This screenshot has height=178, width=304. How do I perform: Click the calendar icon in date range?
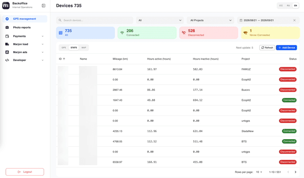point(241,20)
